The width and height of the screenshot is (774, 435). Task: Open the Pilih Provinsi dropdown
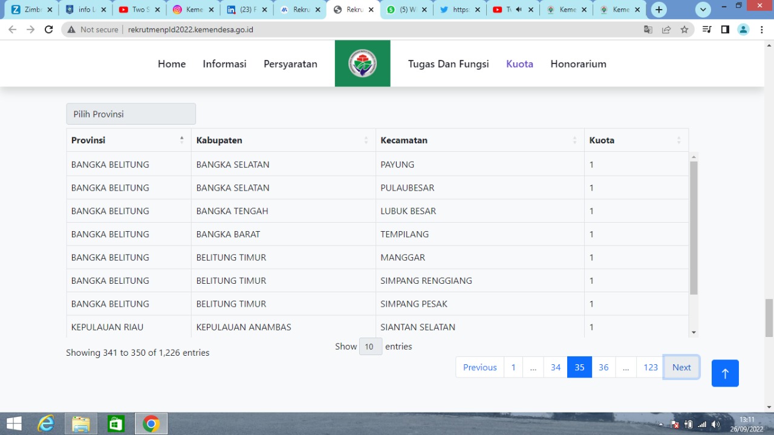[x=131, y=114]
